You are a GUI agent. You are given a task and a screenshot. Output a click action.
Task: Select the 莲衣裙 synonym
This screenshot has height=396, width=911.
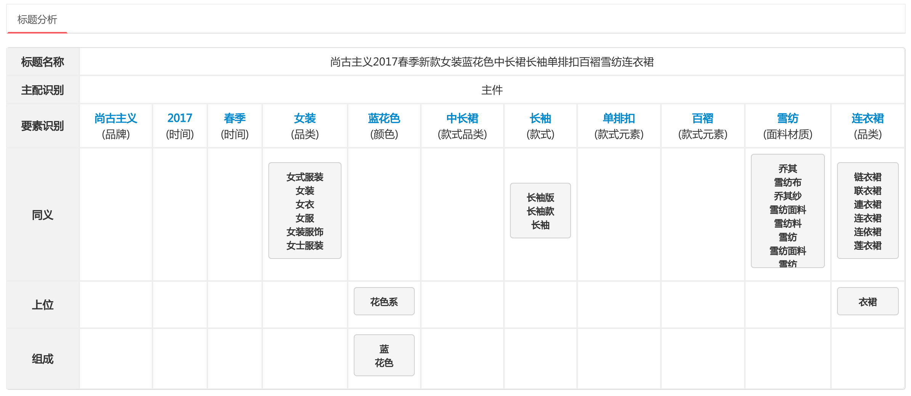click(868, 246)
